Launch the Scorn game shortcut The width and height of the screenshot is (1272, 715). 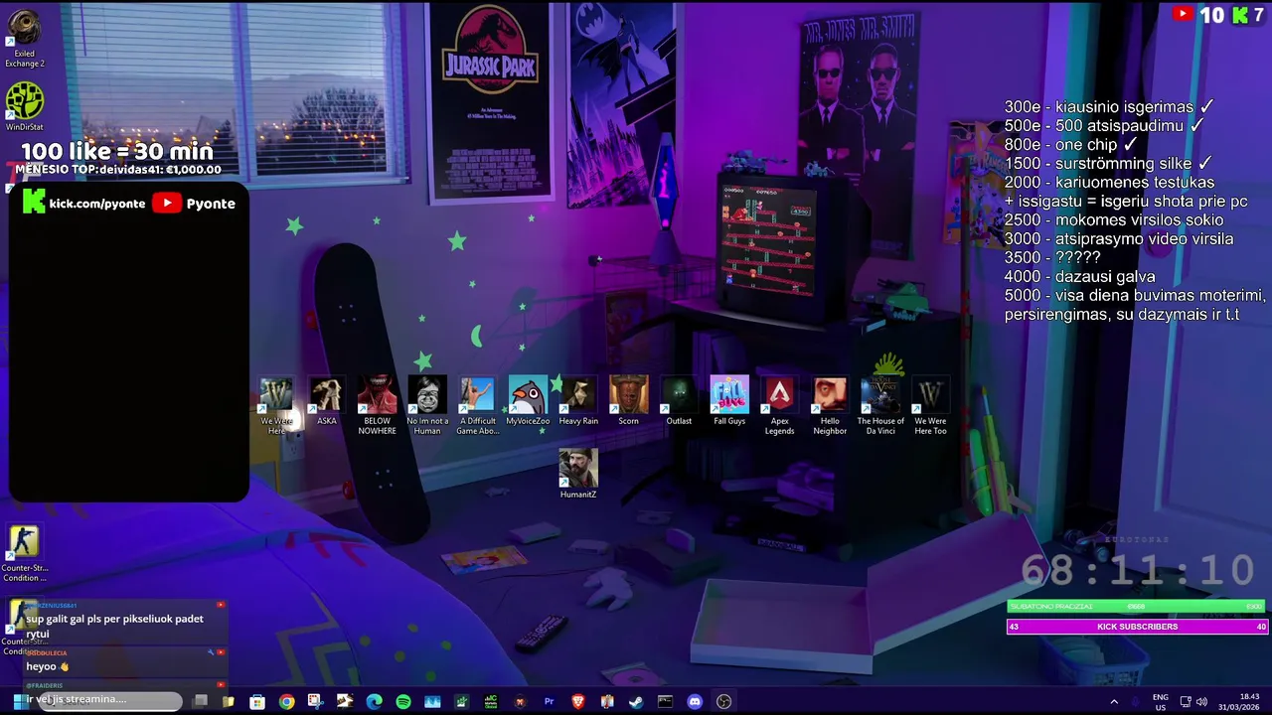[628, 401]
